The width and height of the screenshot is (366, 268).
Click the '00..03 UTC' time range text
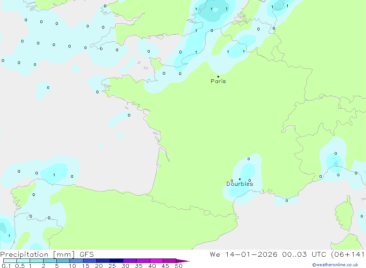304,254
